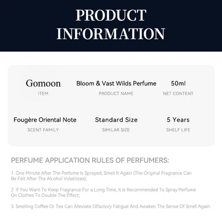Click the ITEM label under Gomoon
The height and width of the screenshot is (222, 222).
tap(43, 93)
